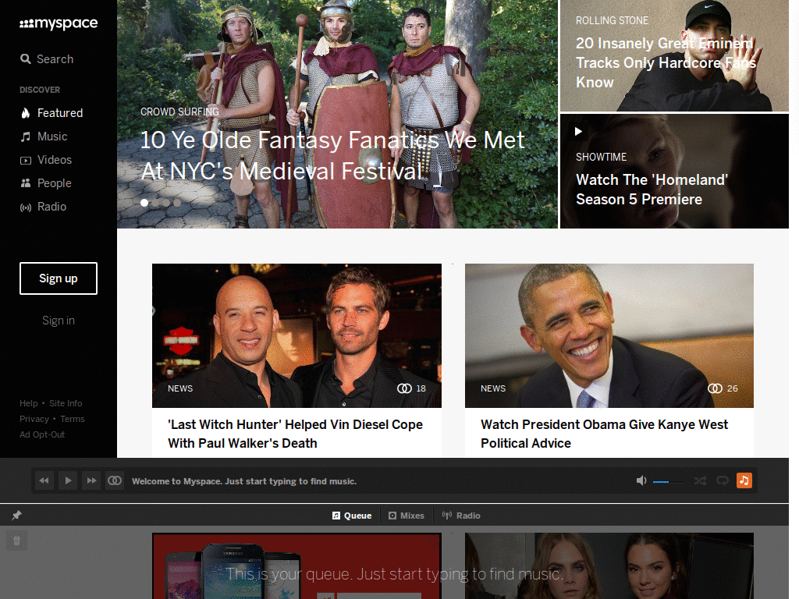The height and width of the screenshot is (599, 799).
Task: Switch to the Radio tab in the queue panel
Action: pyautogui.click(x=461, y=516)
